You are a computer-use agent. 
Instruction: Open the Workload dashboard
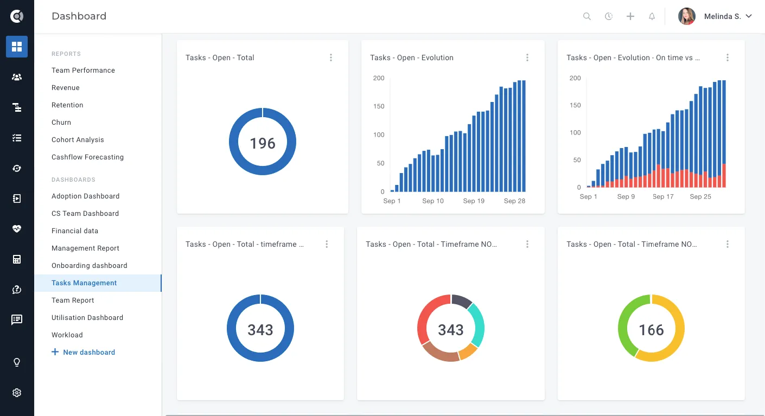(67, 335)
